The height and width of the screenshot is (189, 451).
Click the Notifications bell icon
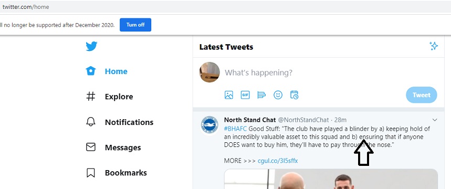(x=91, y=122)
